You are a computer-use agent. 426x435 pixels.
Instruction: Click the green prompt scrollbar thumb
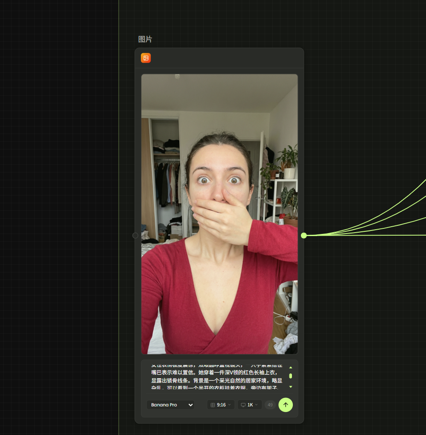click(x=291, y=376)
